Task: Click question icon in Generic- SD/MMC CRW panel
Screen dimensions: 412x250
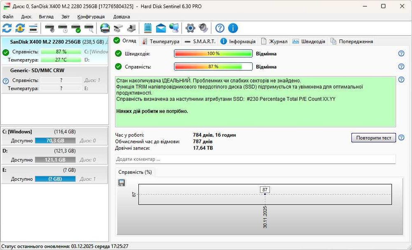Action: click(5, 81)
